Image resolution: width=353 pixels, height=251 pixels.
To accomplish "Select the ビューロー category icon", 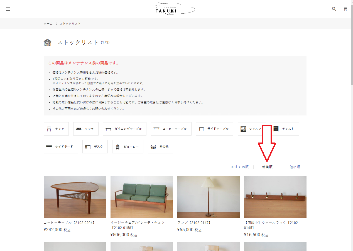I will (117, 147).
